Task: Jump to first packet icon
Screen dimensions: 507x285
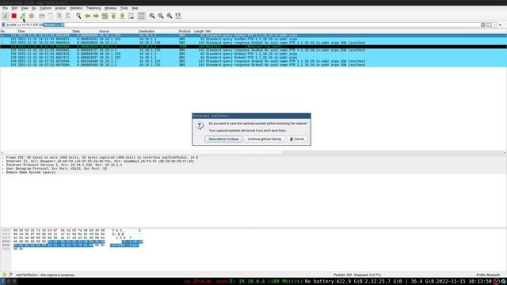Action: [113, 16]
